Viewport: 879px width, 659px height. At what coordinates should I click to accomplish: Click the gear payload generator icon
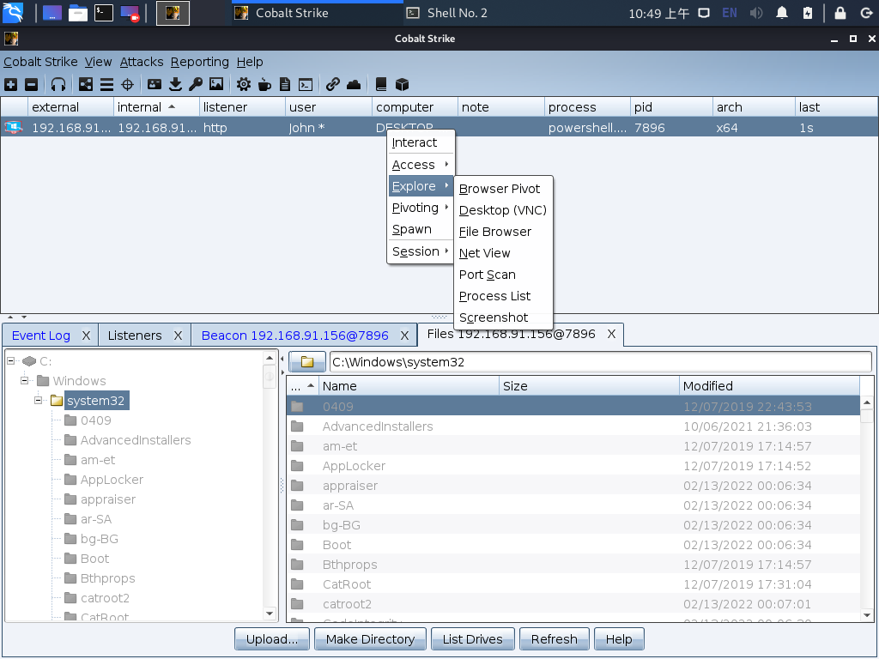coord(244,84)
